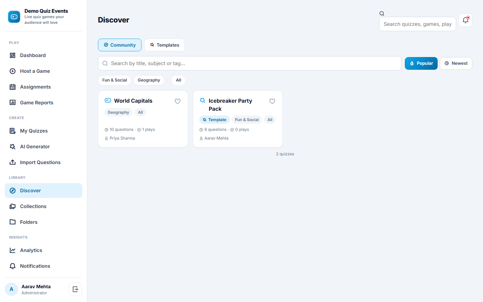This screenshot has width=483, height=302.
Task: Click the All tag on World Capitals card
Action: coord(141,112)
